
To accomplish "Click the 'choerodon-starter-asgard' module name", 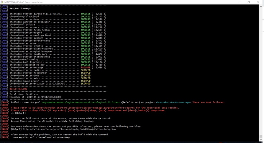I will (x=26, y=32).
